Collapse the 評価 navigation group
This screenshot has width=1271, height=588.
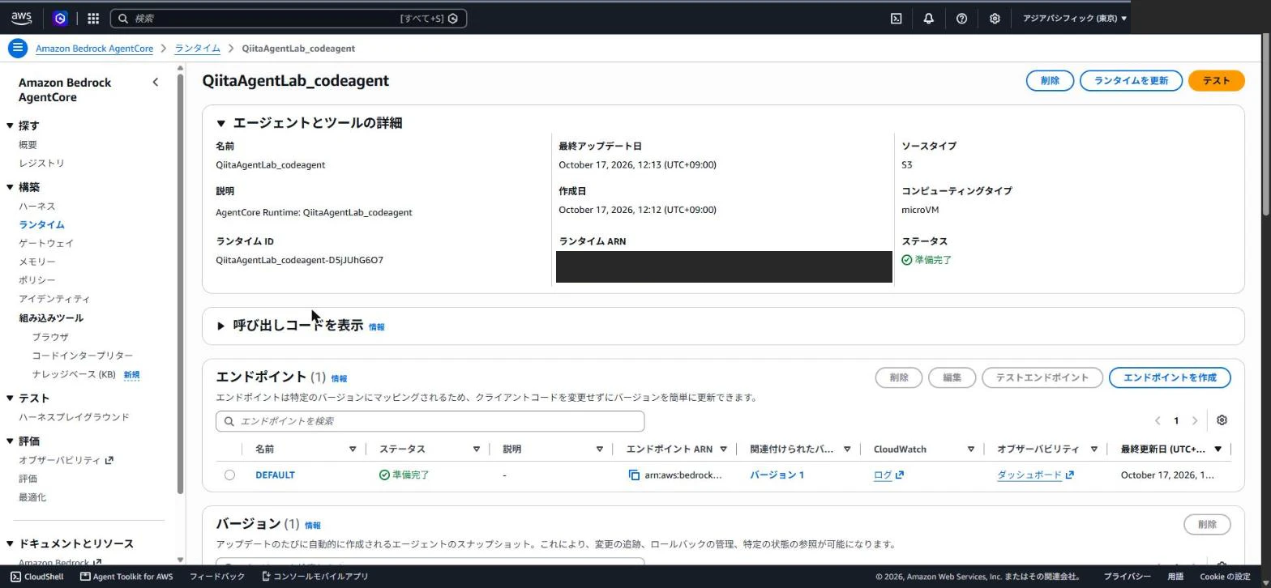(x=10, y=441)
